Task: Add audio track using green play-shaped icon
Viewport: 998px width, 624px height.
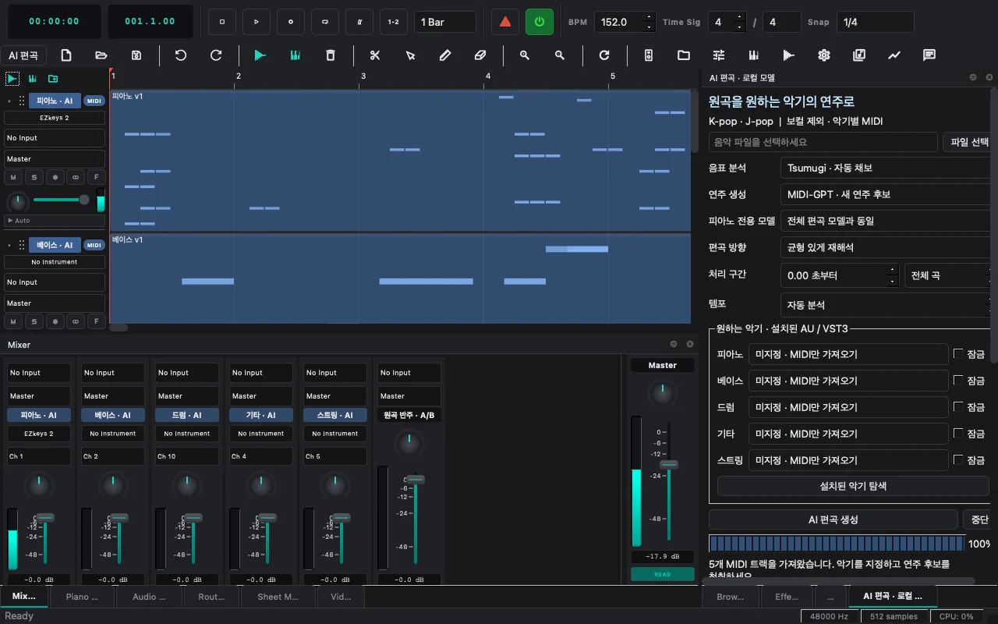Action: 260,55
